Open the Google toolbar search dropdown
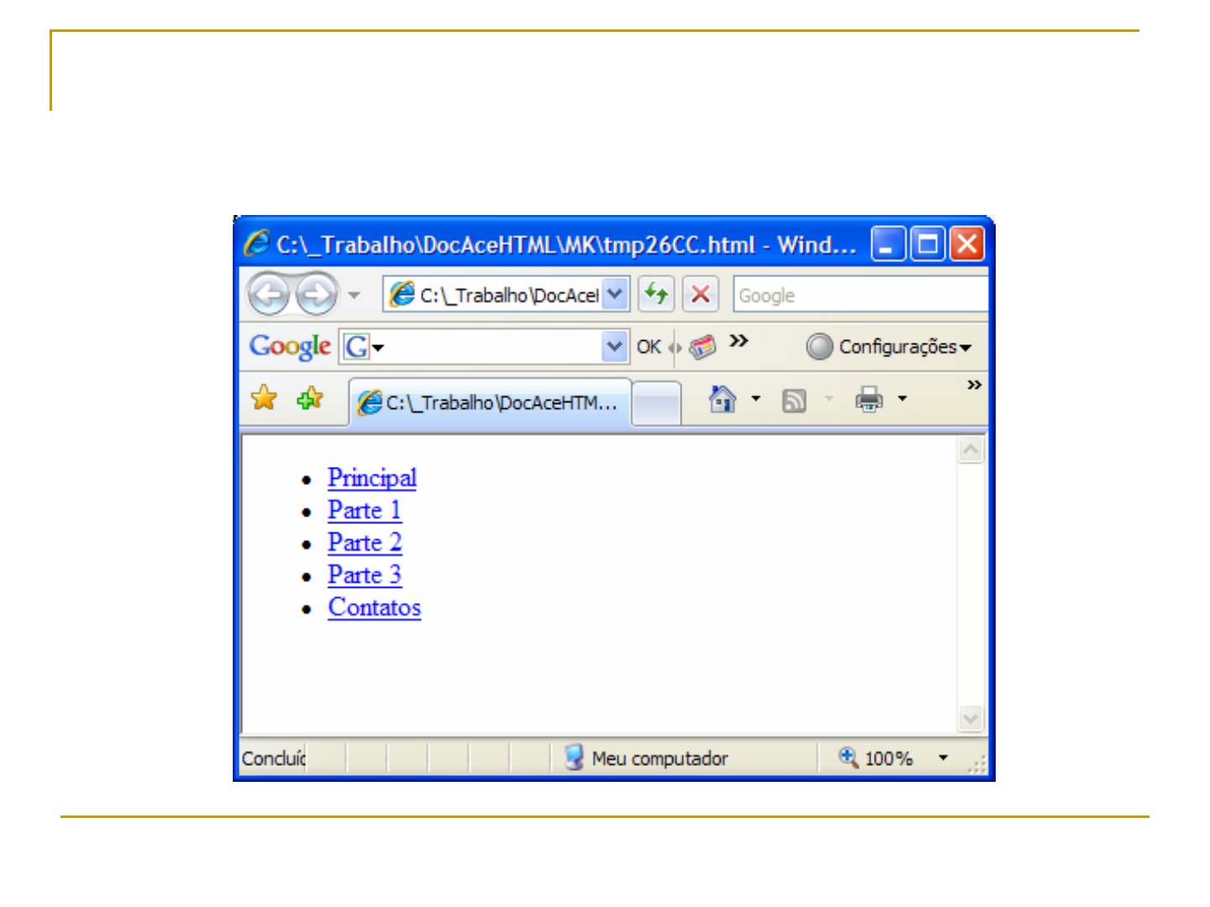This screenshot has width=1210, height=907. [x=614, y=346]
